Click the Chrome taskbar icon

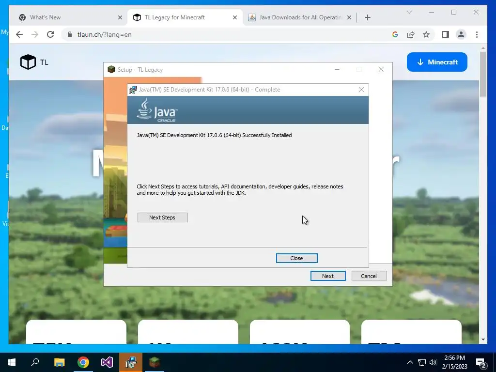(x=83, y=362)
